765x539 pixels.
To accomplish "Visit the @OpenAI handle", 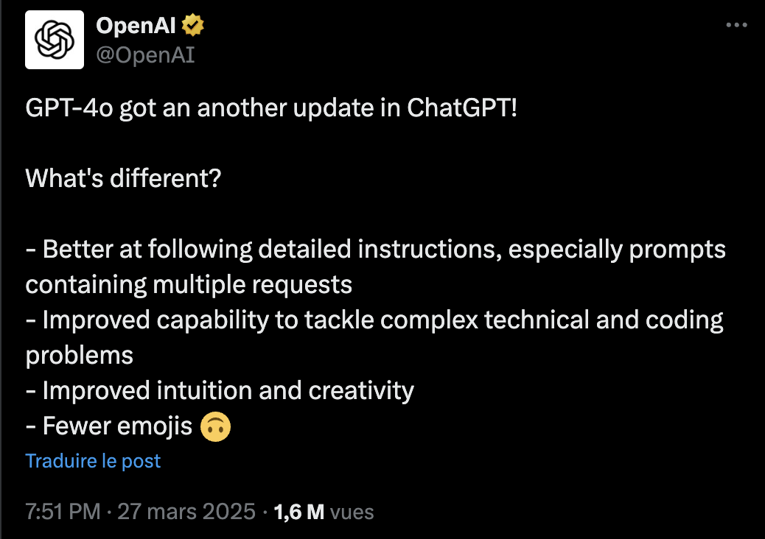I will (x=145, y=54).
